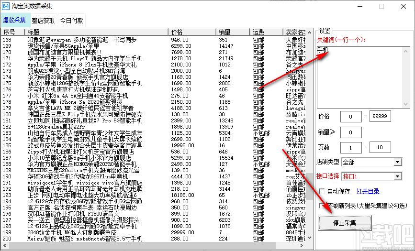Sort by the 销量 column header
Viewport: 415px width, 251px height.
point(233,32)
